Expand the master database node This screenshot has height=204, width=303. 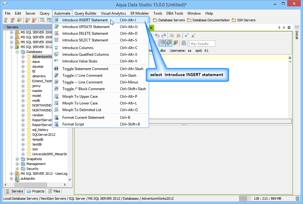(23, 91)
